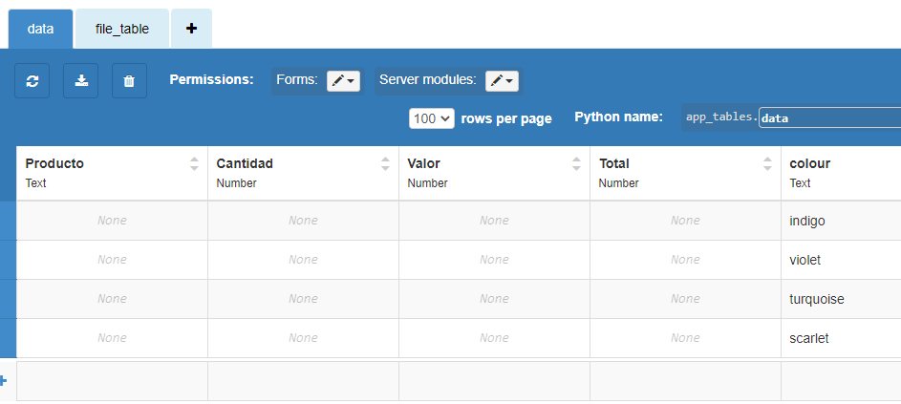
Task: Sort by the Producto column arrows
Action: click(194, 163)
